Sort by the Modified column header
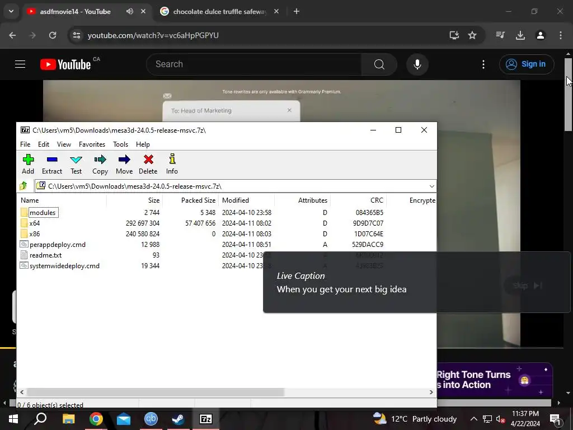 (x=247, y=200)
